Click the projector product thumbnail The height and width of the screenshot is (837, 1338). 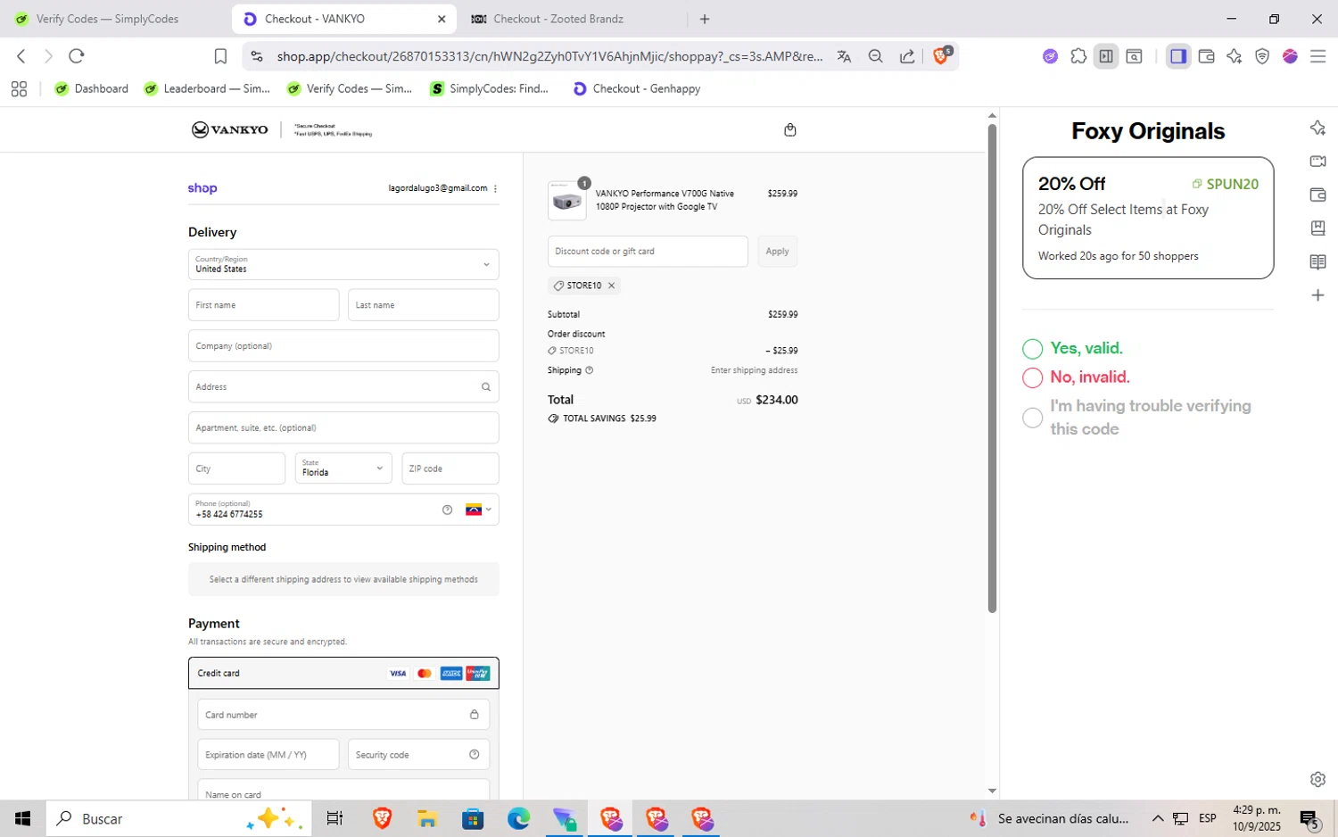click(566, 201)
